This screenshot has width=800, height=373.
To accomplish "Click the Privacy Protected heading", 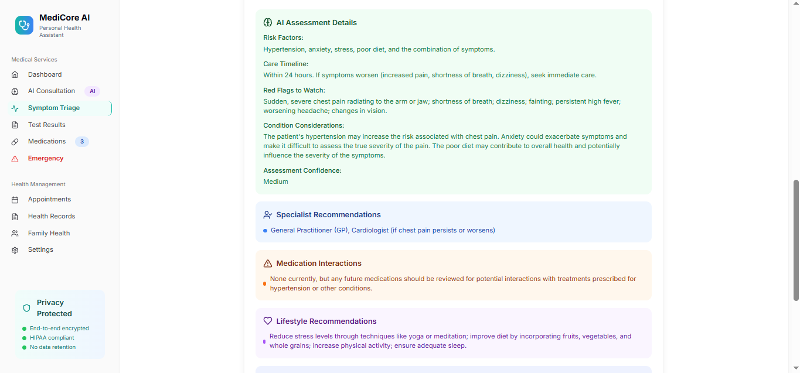I will [x=55, y=308].
